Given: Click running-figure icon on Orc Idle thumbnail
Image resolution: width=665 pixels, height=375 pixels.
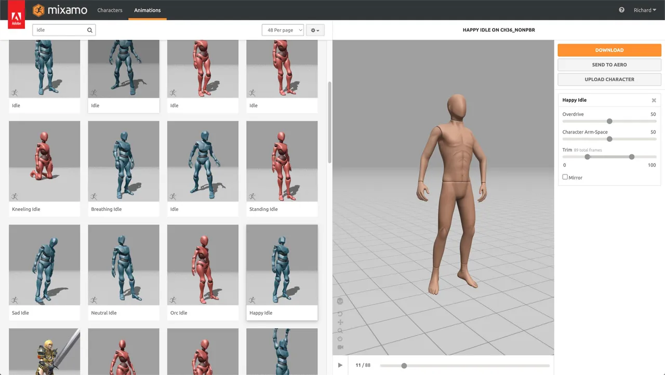Looking at the screenshot, I should 173,300.
